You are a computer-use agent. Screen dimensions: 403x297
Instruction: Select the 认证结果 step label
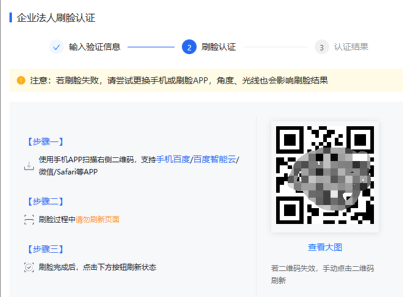351,47
